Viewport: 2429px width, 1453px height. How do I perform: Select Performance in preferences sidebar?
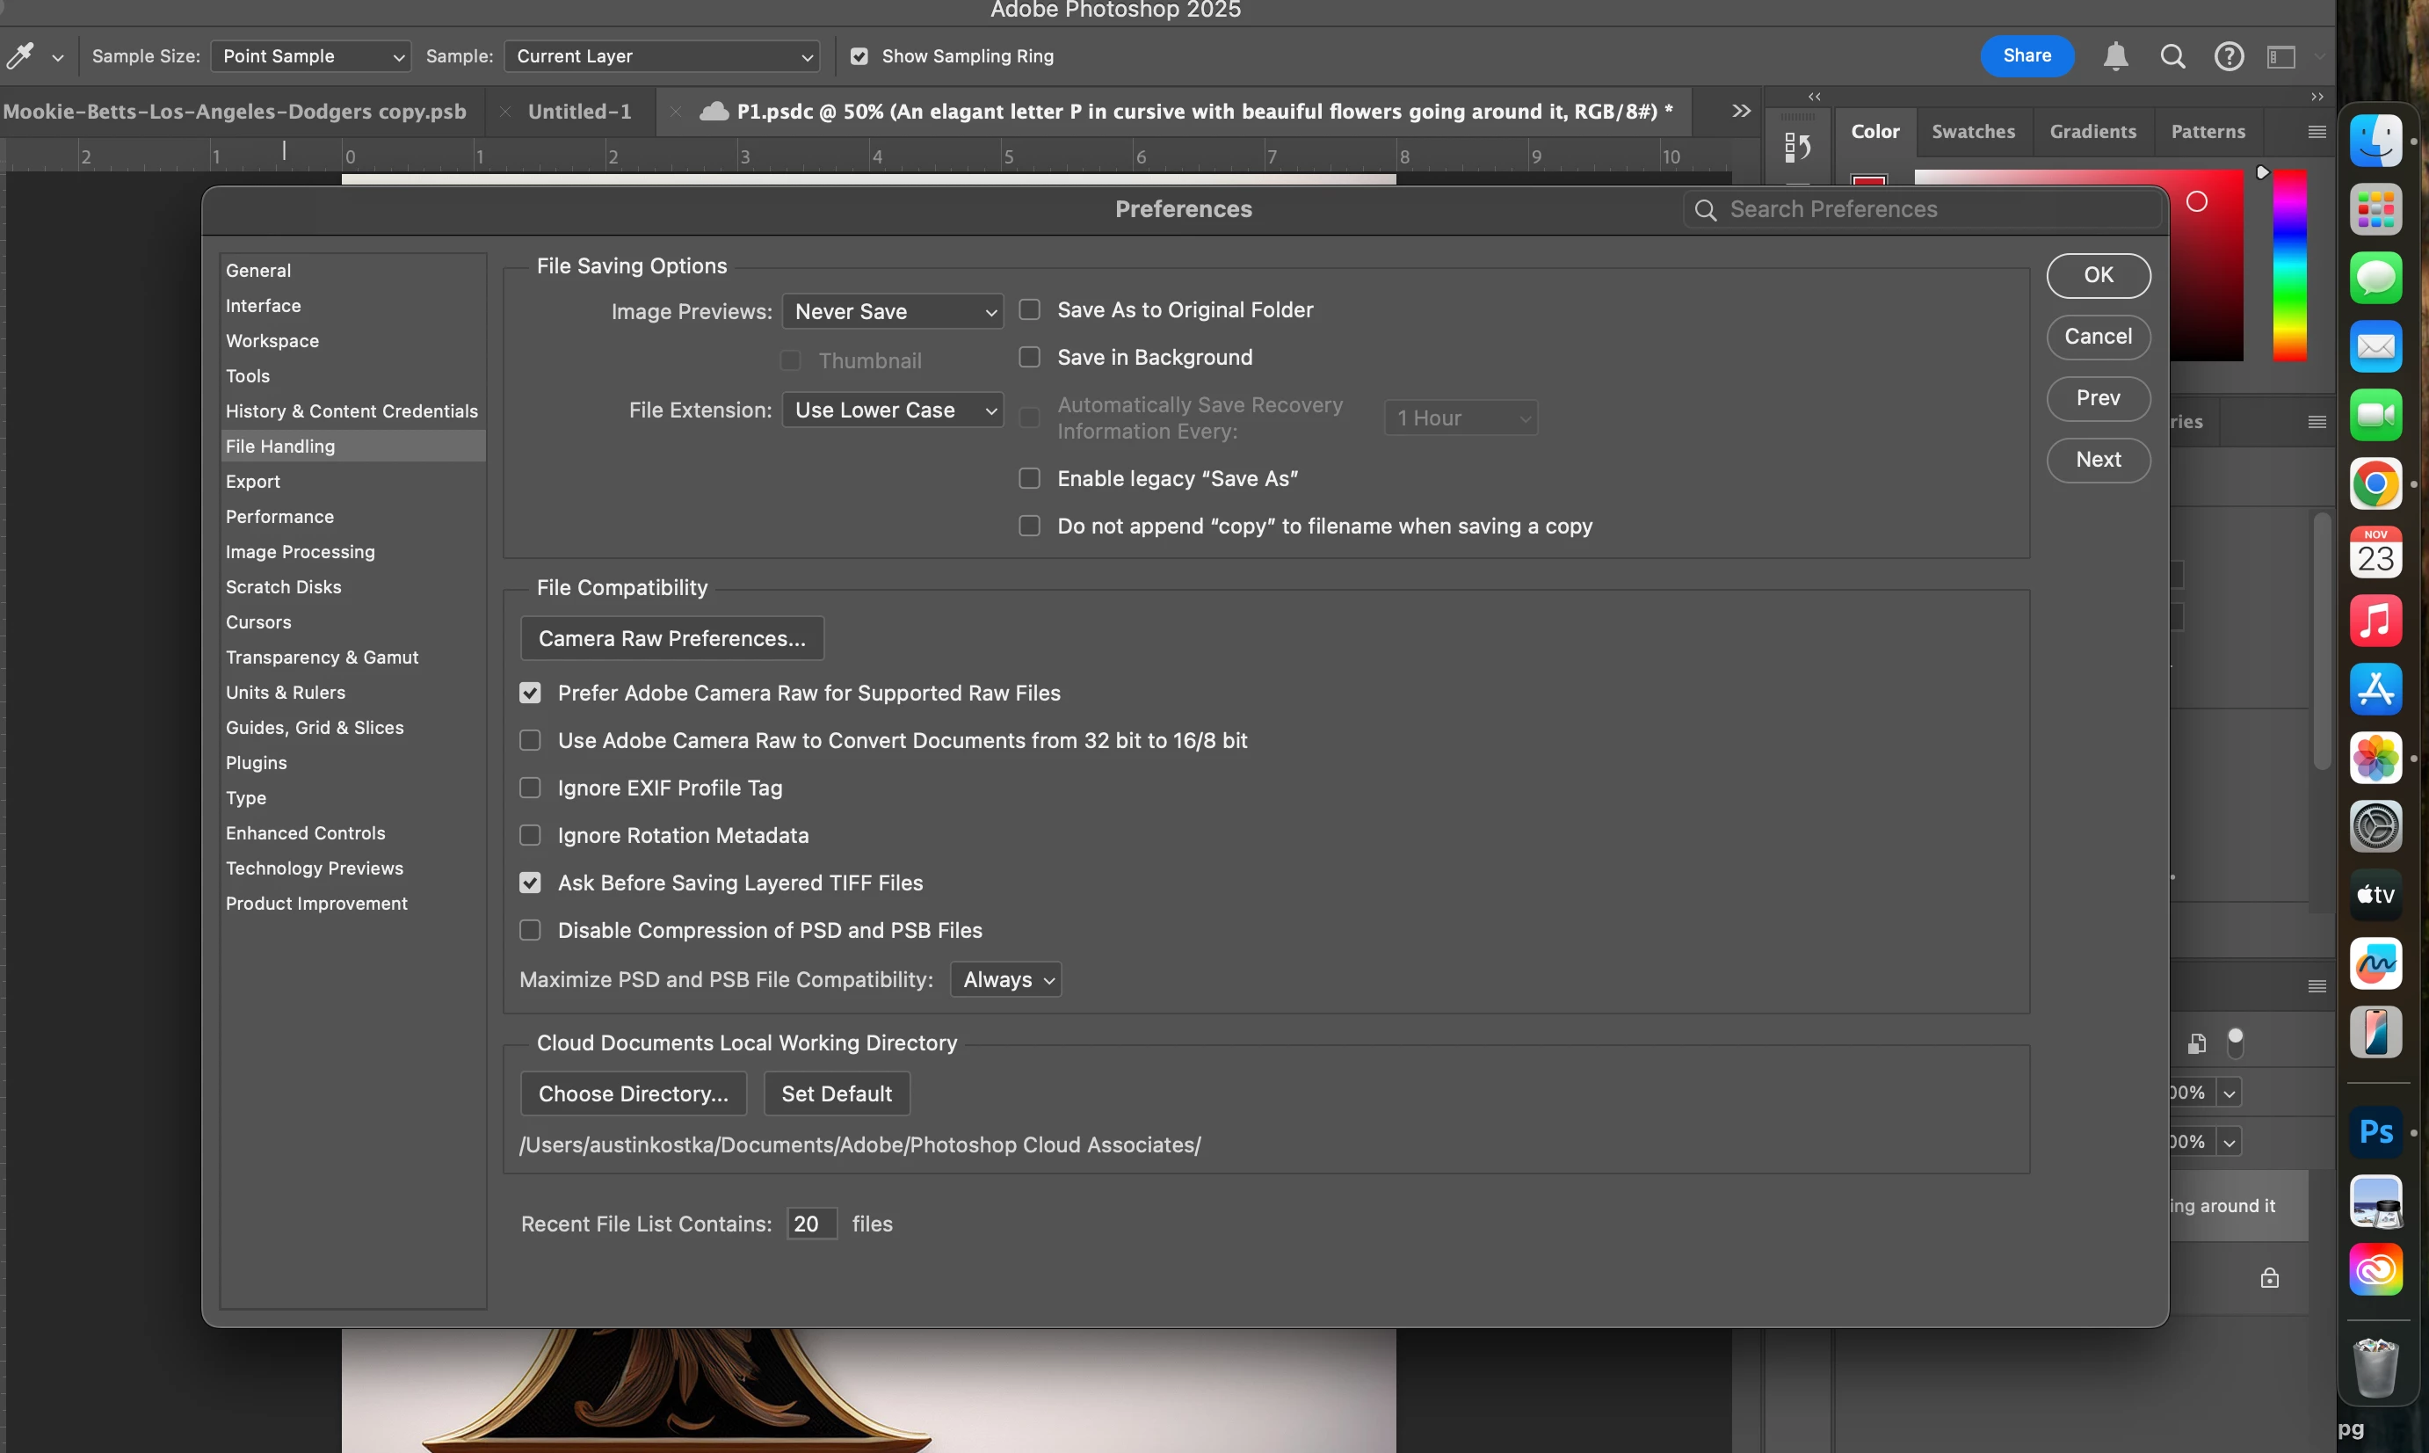279,517
